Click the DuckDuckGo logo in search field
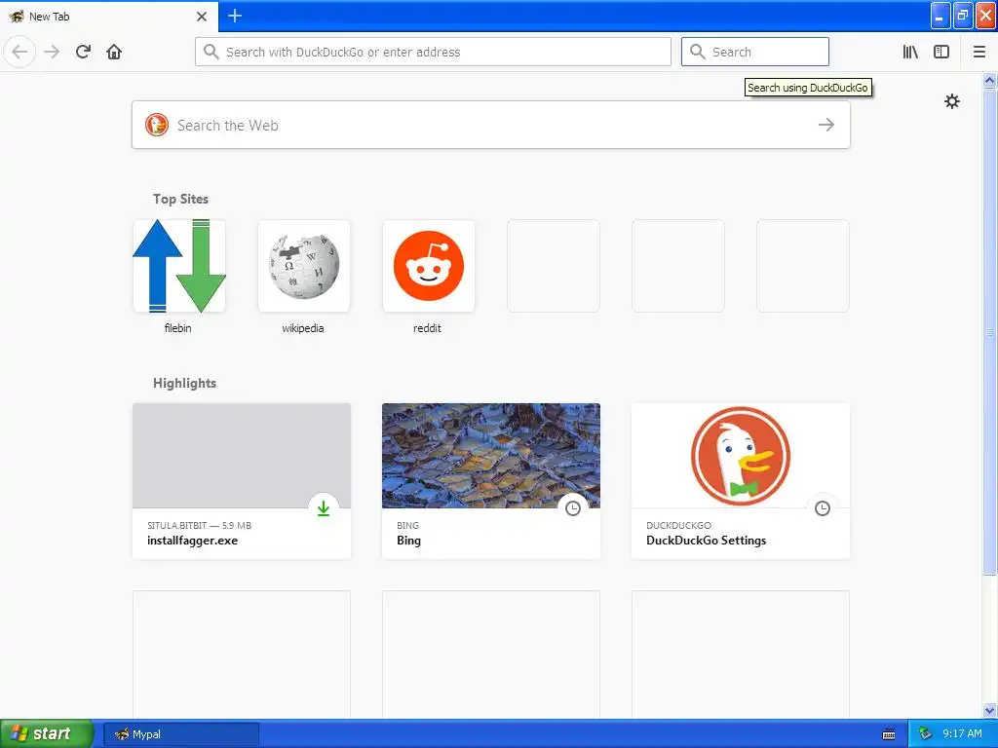The height and width of the screenshot is (748, 998). [157, 125]
